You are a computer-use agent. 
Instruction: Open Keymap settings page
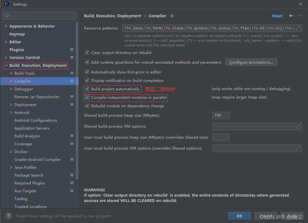coord(17,34)
